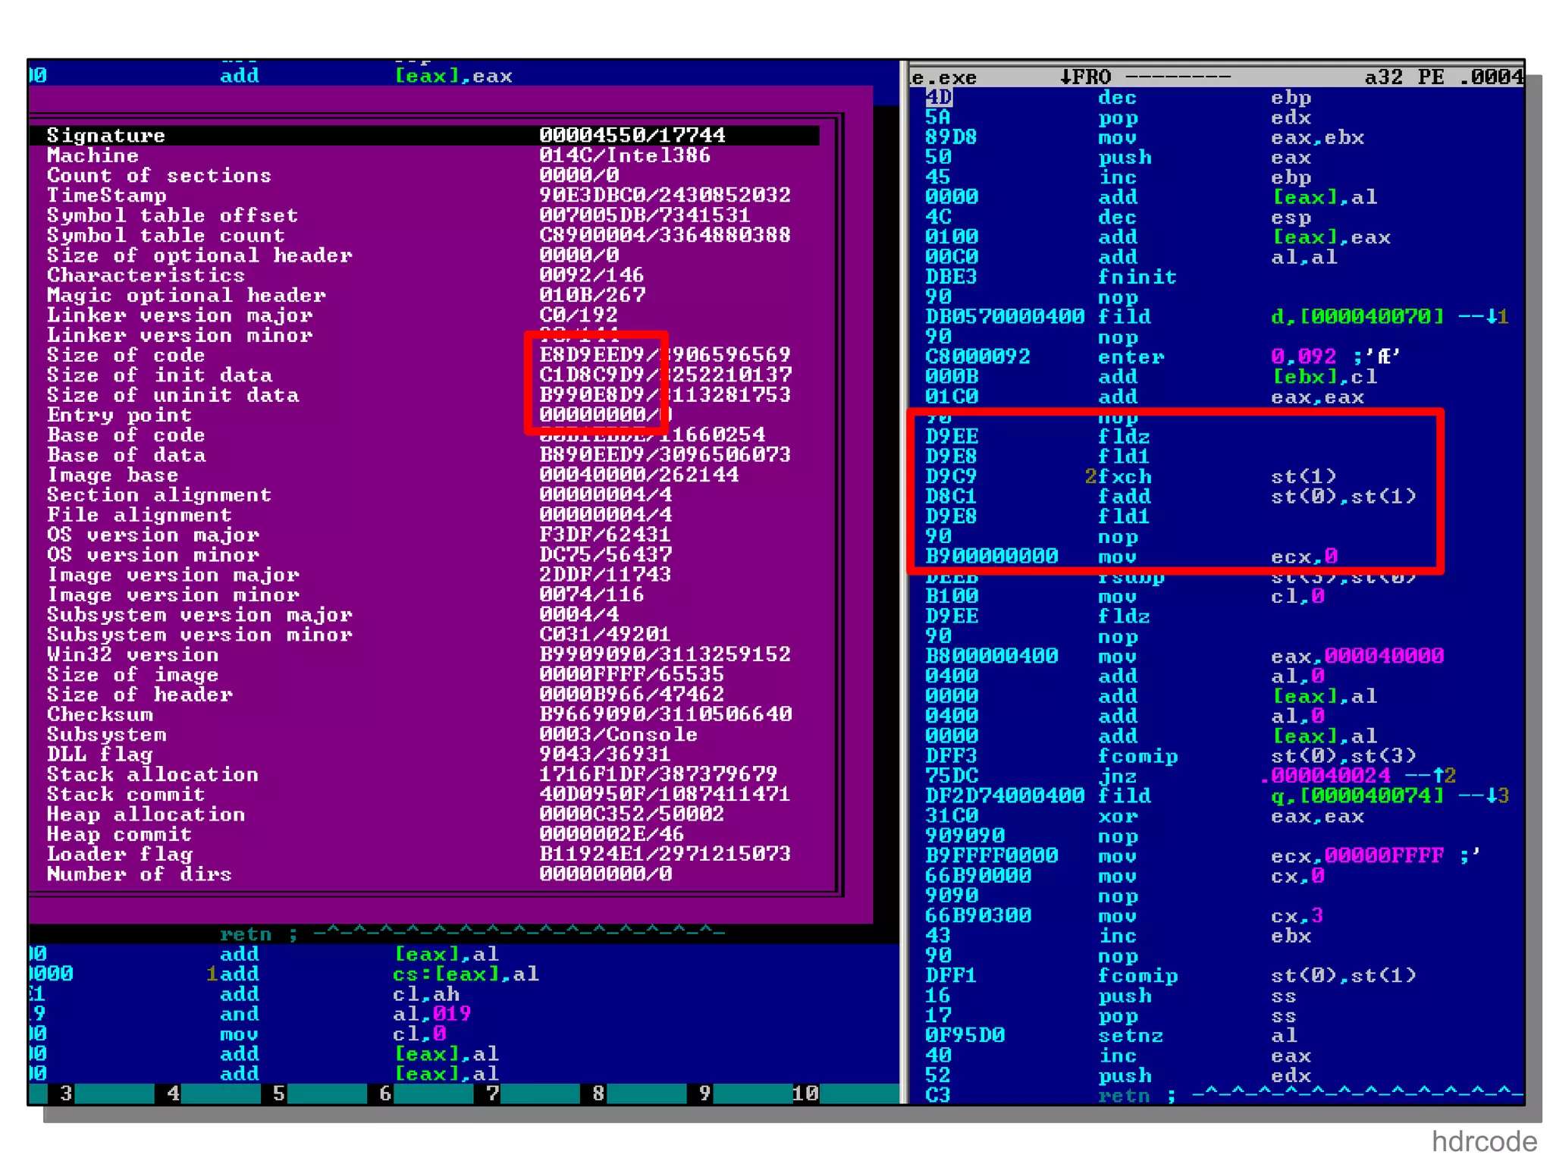The width and height of the screenshot is (1553, 1164).
Task: Select Base of data row
Action: point(425,454)
